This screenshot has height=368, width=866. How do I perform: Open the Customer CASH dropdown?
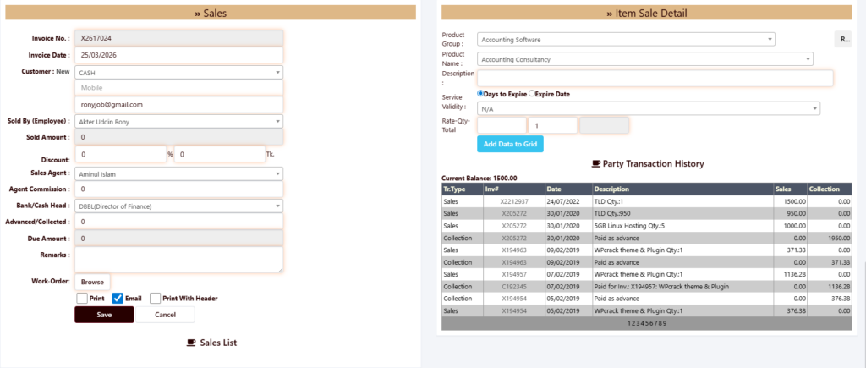(x=178, y=73)
